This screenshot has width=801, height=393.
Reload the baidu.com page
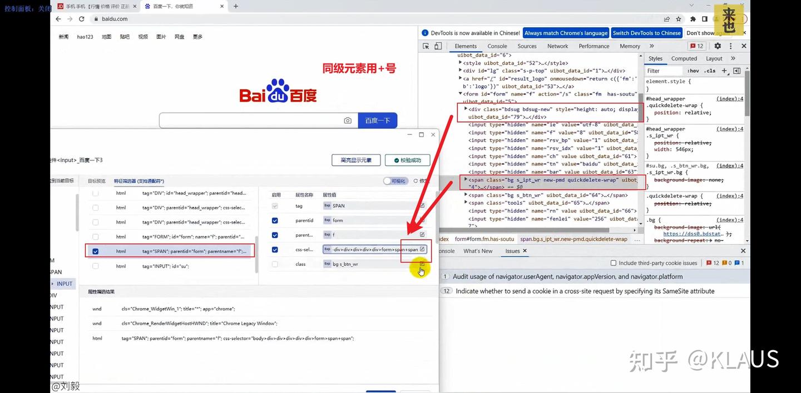82,19
